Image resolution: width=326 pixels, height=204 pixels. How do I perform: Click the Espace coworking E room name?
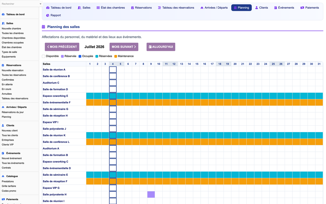55,96
